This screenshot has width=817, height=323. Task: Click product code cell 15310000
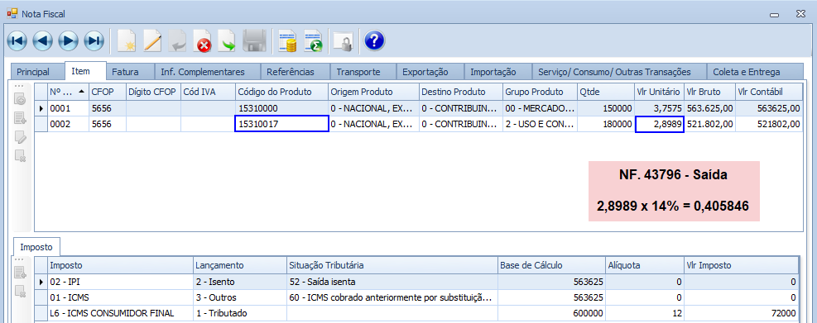point(281,109)
